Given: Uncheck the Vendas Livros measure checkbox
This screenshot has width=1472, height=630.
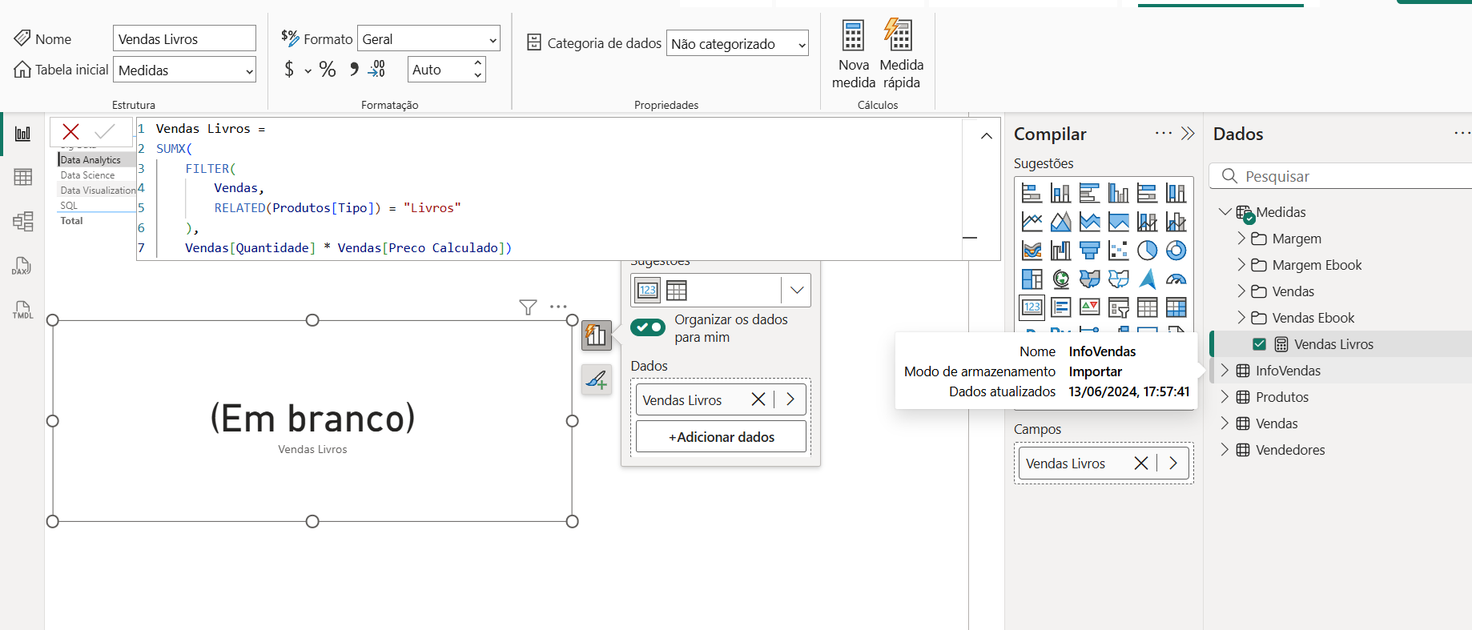Looking at the screenshot, I should pyautogui.click(x=1259, y=344).
